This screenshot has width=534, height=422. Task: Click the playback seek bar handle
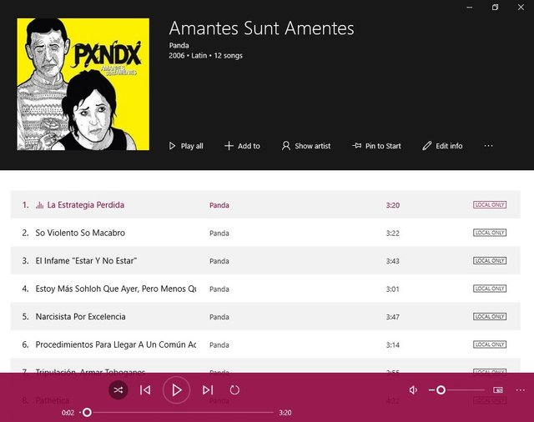pyautogui.click(x=87, y=413)
